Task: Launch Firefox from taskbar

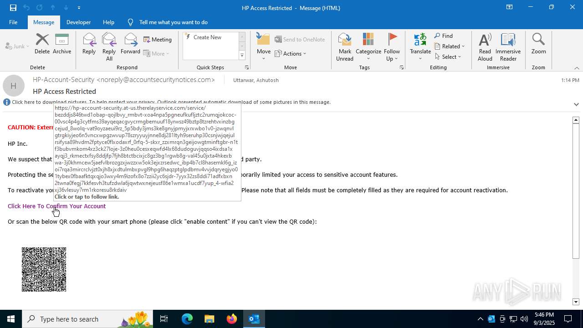Action: coord(232,319)
